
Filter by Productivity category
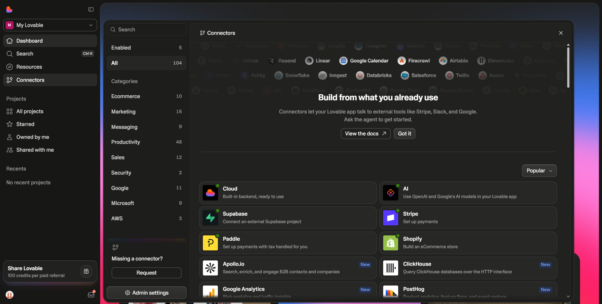point(146,142)
